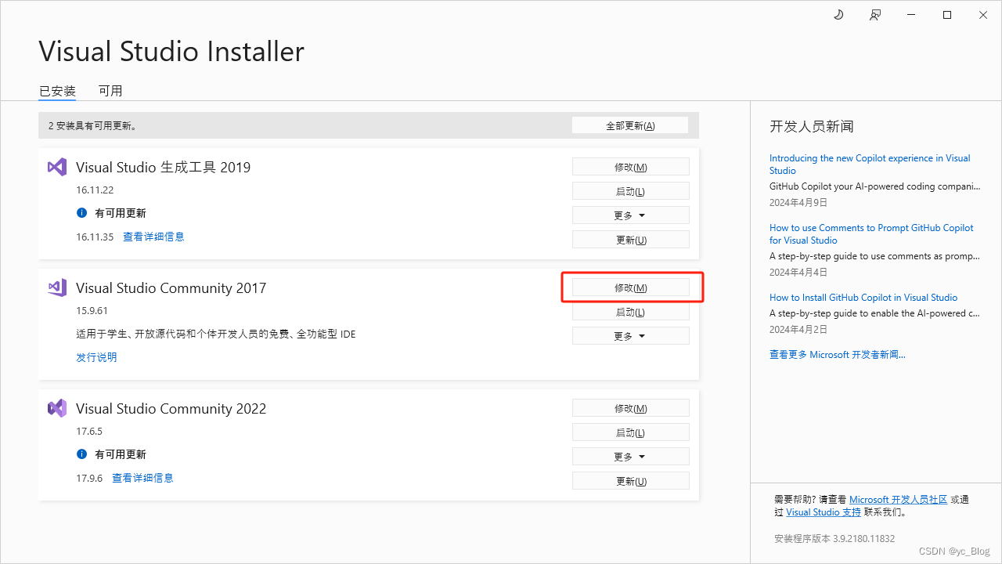
Task: Click 更新(U) for Visual Studio 生成工具 2019
Action: (x=631, y=240)
